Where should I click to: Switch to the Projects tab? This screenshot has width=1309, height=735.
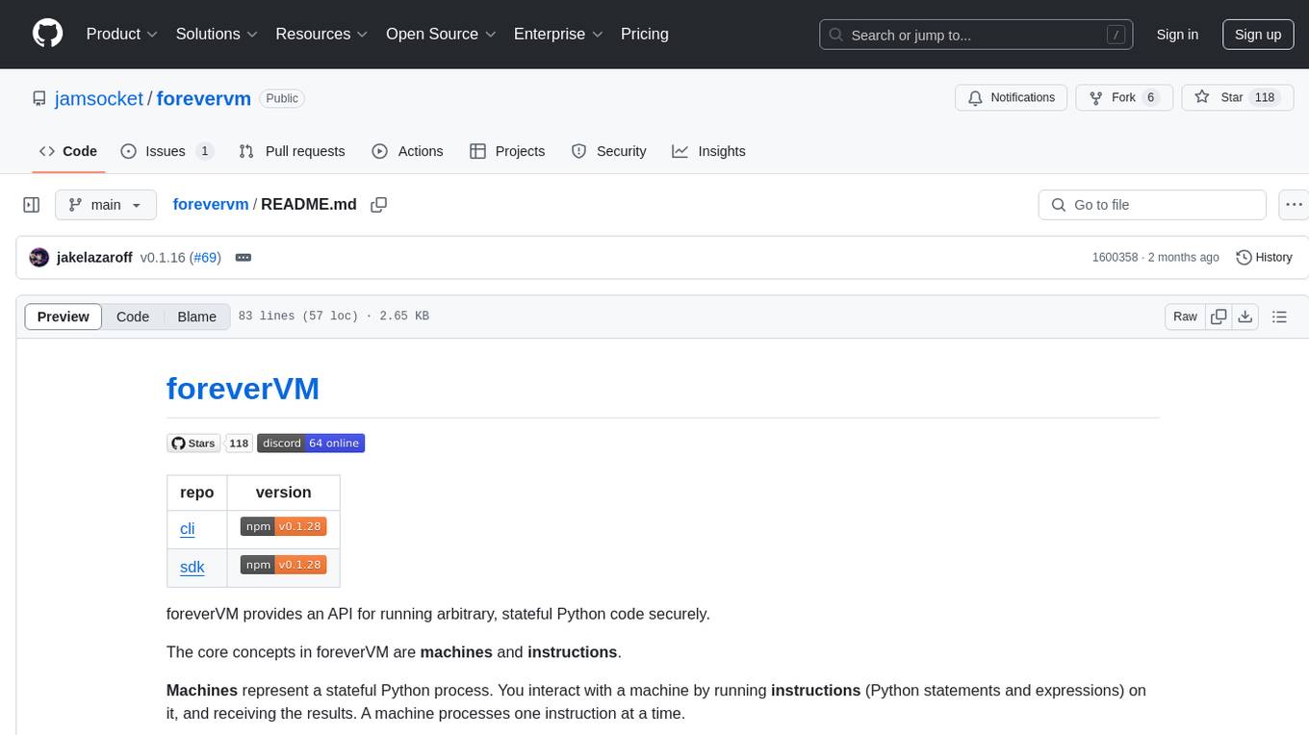tap(507, 151)
